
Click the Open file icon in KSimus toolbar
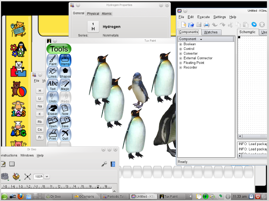(x=191, y=24)
